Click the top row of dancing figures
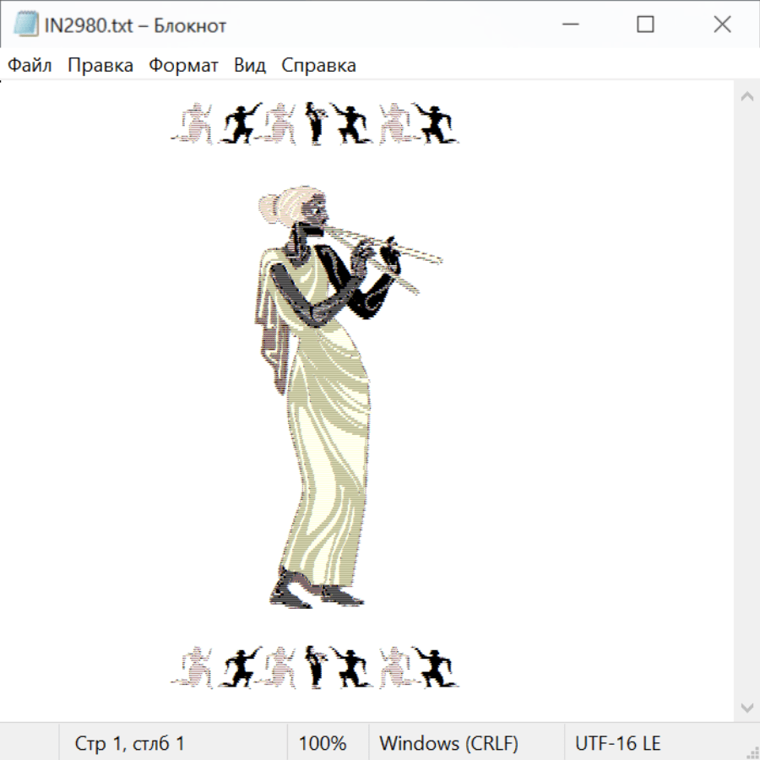 coord(315,123)
